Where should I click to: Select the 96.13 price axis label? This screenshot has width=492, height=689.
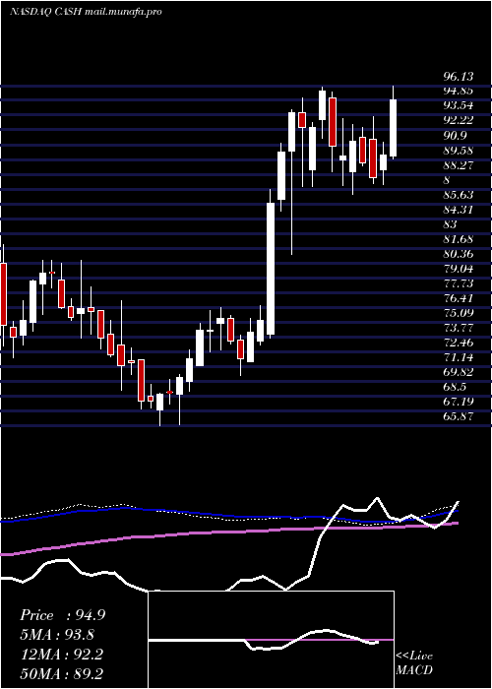click(458, 77)
